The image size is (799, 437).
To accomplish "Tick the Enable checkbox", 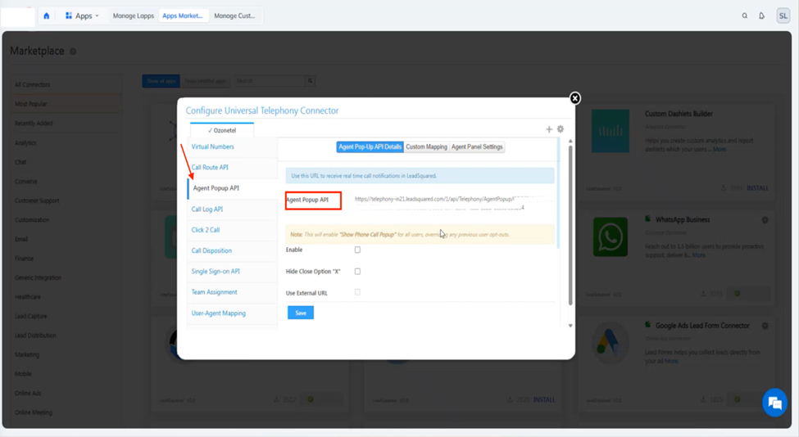I will click(357, 250).
